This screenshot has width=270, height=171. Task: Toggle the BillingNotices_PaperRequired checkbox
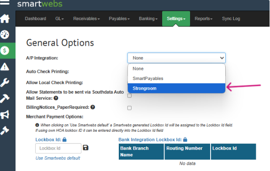pos(129,108)
